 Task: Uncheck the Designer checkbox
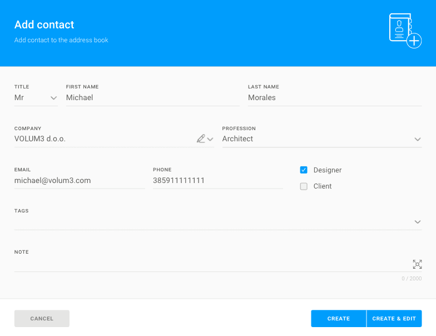click(x=304, y=170)
